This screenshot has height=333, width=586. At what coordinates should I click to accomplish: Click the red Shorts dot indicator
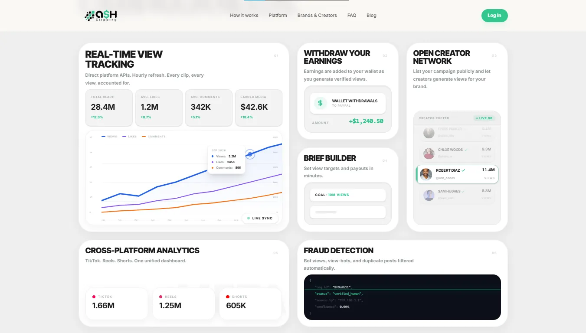[228, 297]
